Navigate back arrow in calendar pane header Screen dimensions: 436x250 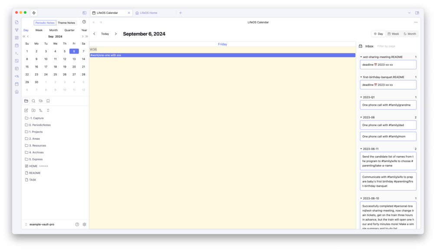94,22
